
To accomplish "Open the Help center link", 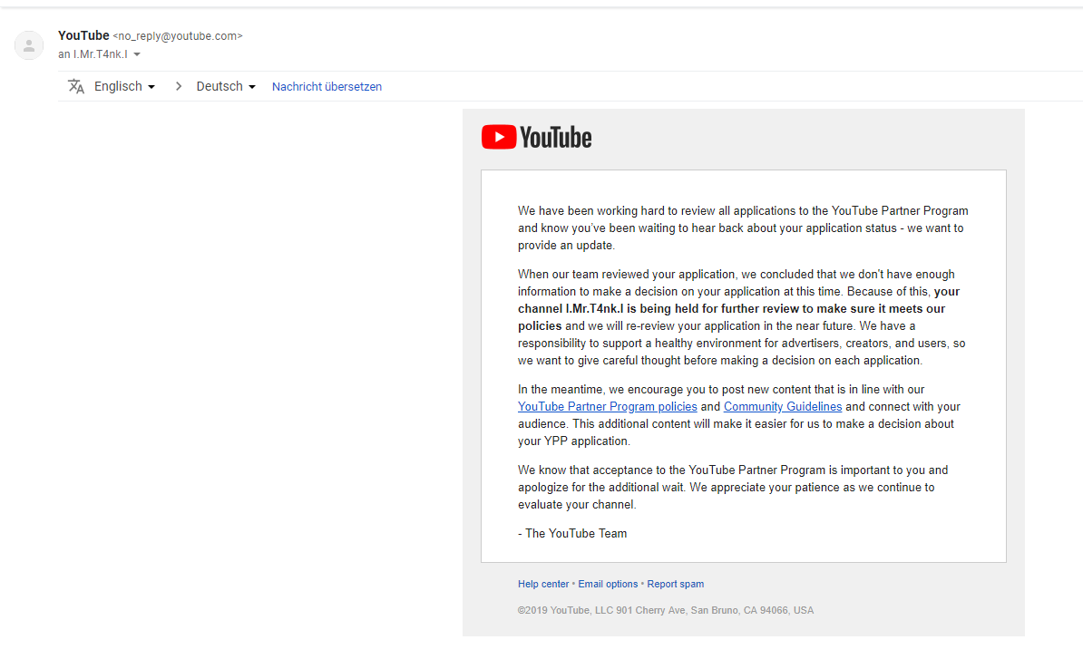I will (x=543, y=584).
